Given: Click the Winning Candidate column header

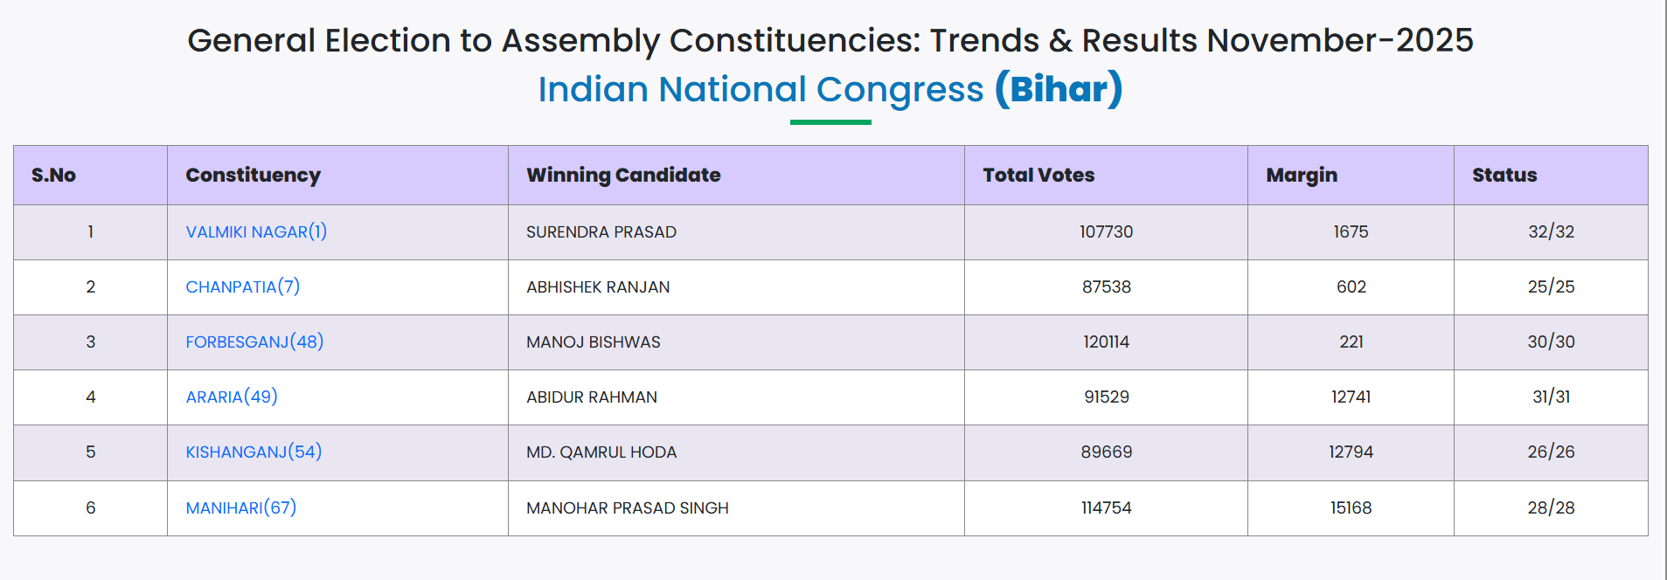Looking at the screenshot, I should pyautogui.click(x=623, y=176).
